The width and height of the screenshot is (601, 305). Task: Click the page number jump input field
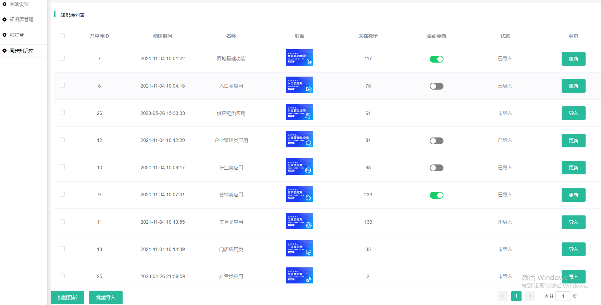tap(563, 296)
